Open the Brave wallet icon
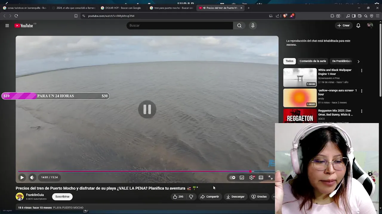 tap(360, 16)
